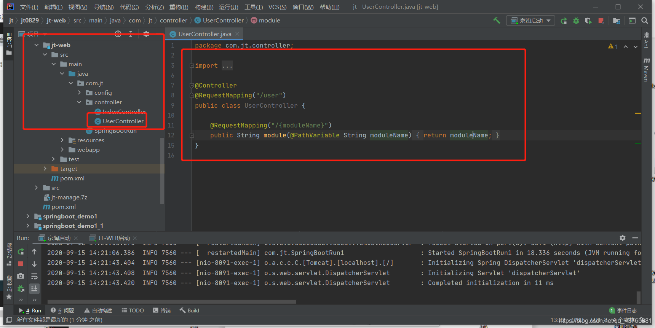Open the 自动构建 tool window
This screenshot has width=655, height=328.
pos(98,310)
